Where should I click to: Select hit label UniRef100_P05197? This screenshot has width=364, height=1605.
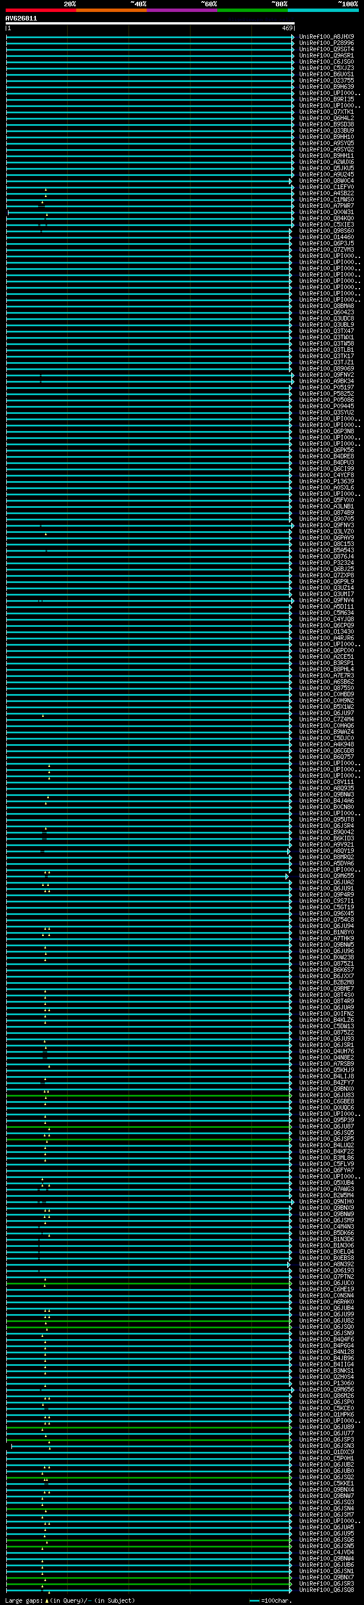click(326, 388)
